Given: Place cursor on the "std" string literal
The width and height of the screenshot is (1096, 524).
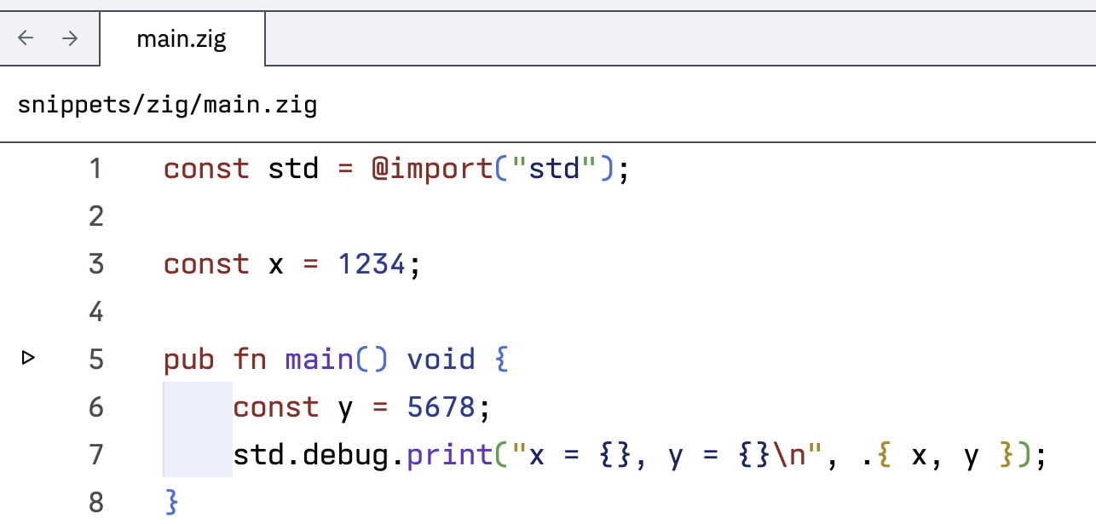Looking at the screenshot, I should pos(553,169).
